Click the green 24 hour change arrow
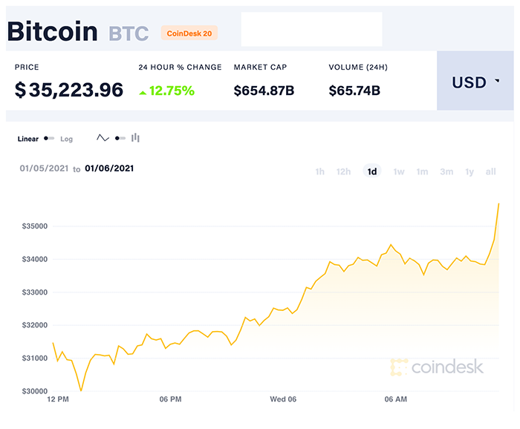This screenshot has height=429, width=520. (143, 92)
